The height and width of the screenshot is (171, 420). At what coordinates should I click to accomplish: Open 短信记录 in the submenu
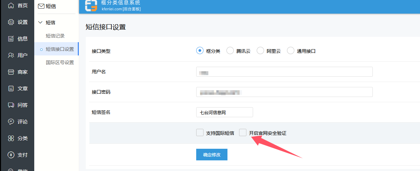[x=55, y=36]
